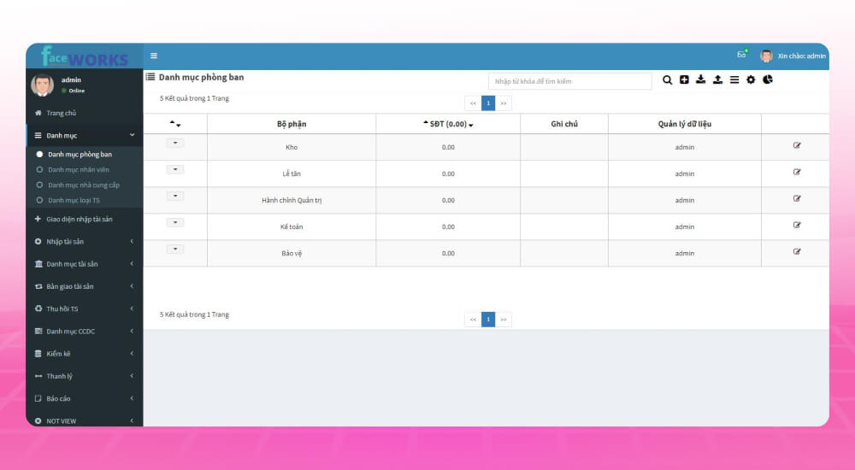Open the mail notifications envelope icon
This screenshot has width=855, height=470.
tap(741, 55)
